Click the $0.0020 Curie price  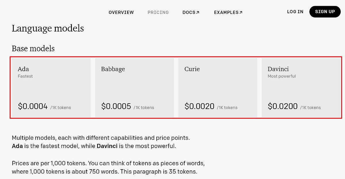200,106
